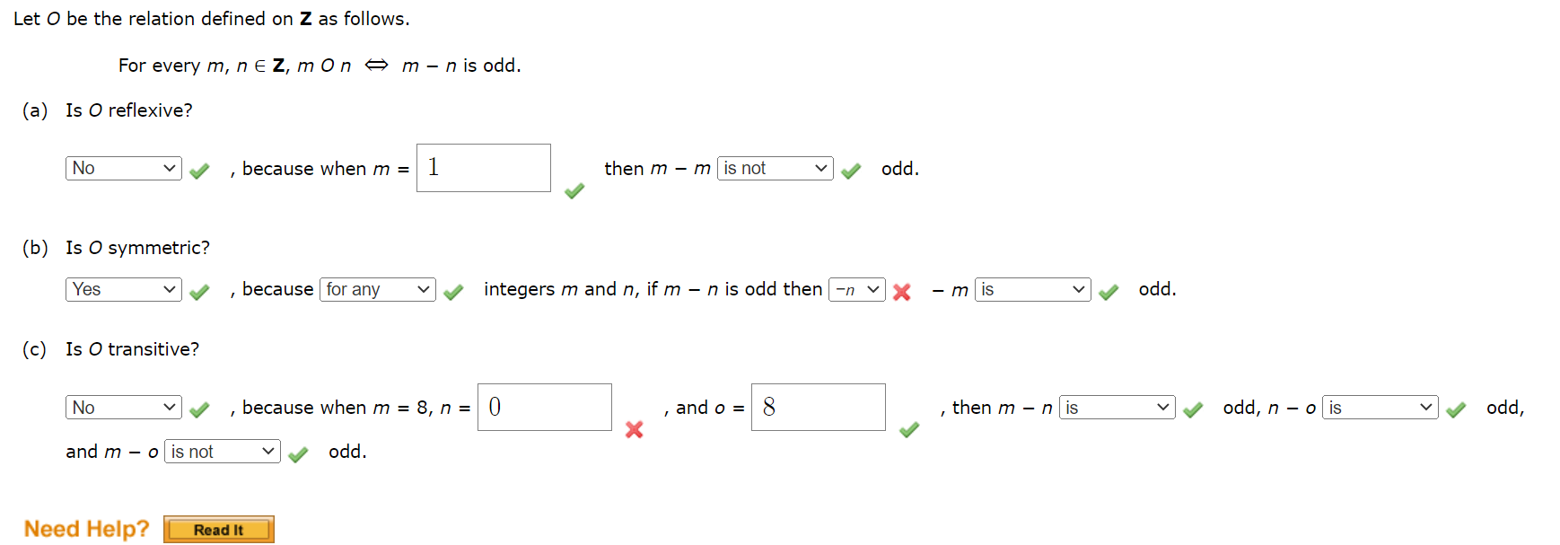This screenshot has width=1560, height=545.
Task: Click the green checkmark beside the 'Yes' symmetric dropdown
Action: point(199,289)
